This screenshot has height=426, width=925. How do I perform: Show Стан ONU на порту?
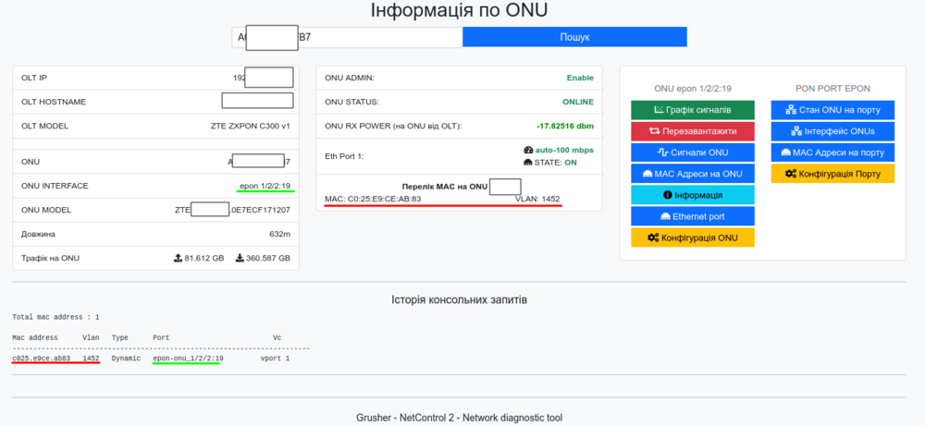tap(832, 110)
